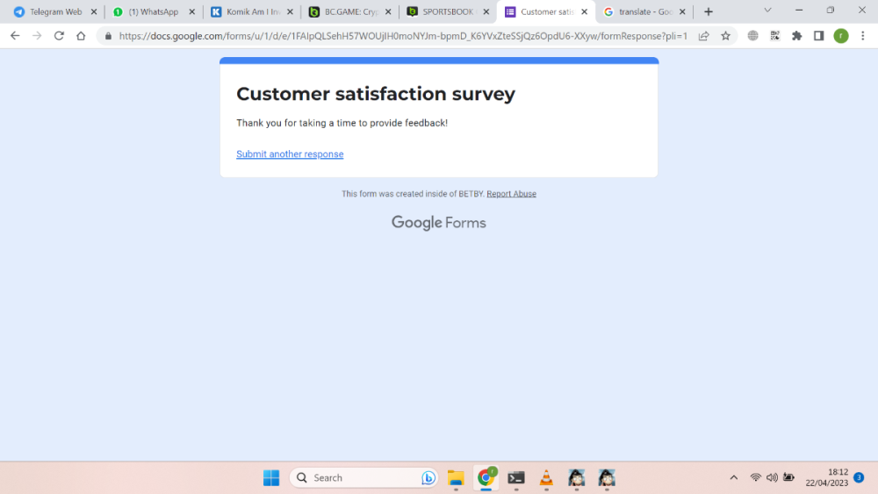Open the share page icon in address bar
The height and width of the screenshot is (494, 878).
point(703,36)
